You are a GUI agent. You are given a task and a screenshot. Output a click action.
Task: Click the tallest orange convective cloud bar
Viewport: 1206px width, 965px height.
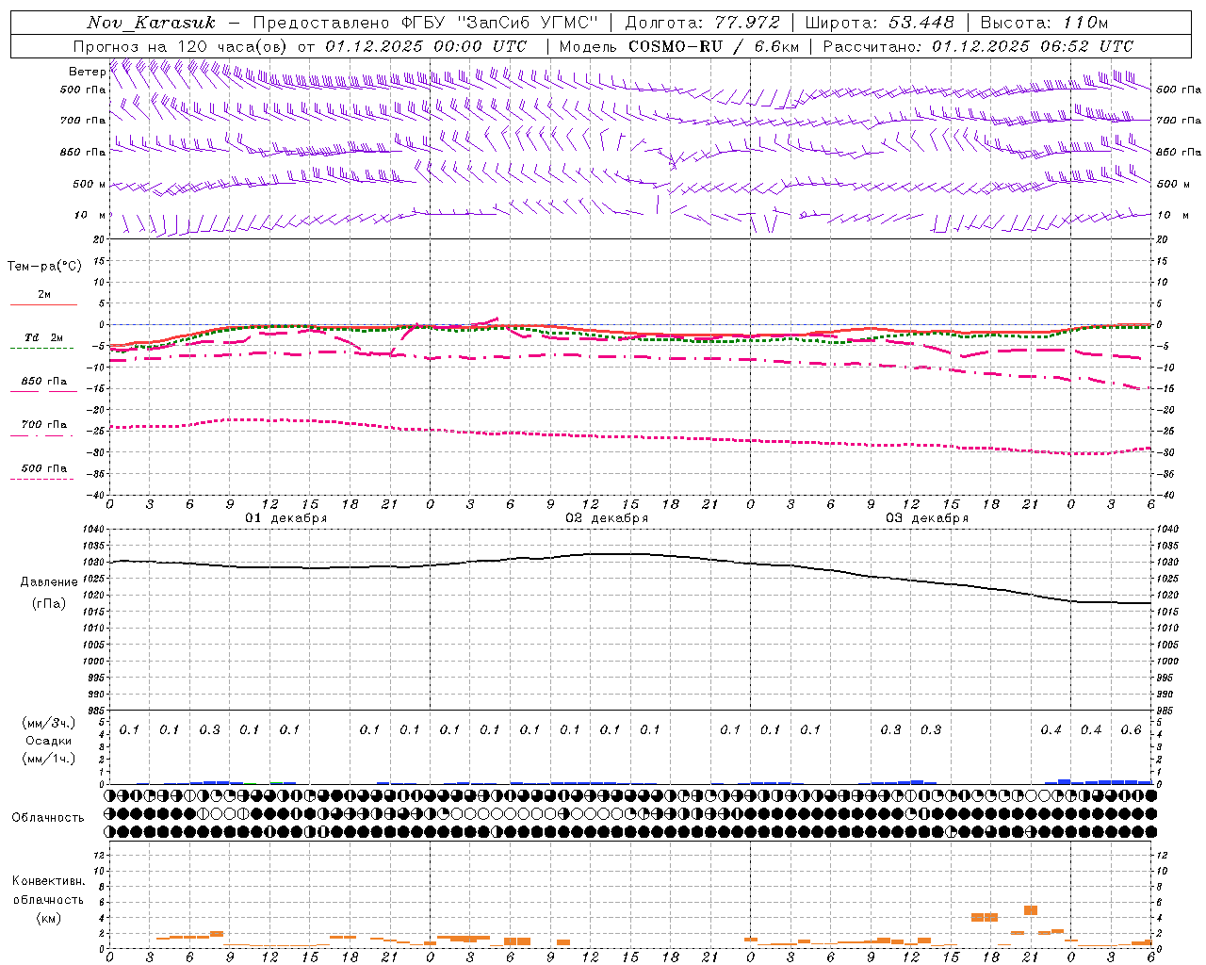[x=1031, y=910]
